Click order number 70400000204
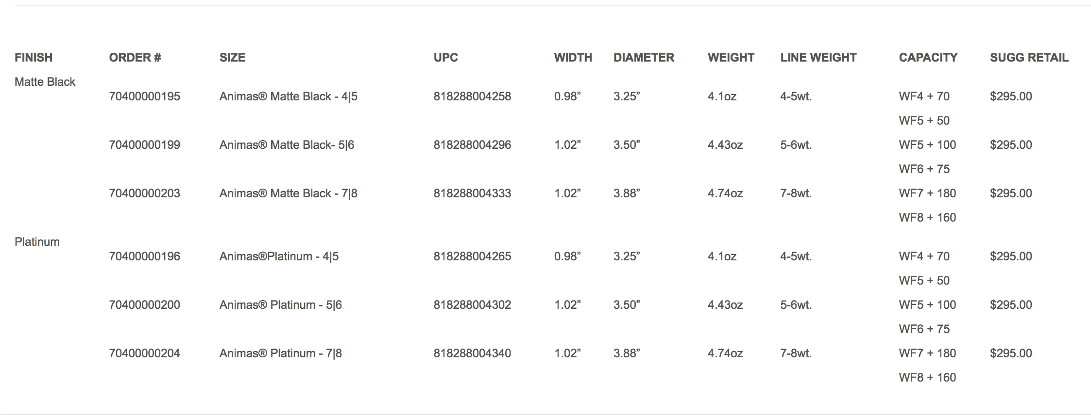 [144, 353]
